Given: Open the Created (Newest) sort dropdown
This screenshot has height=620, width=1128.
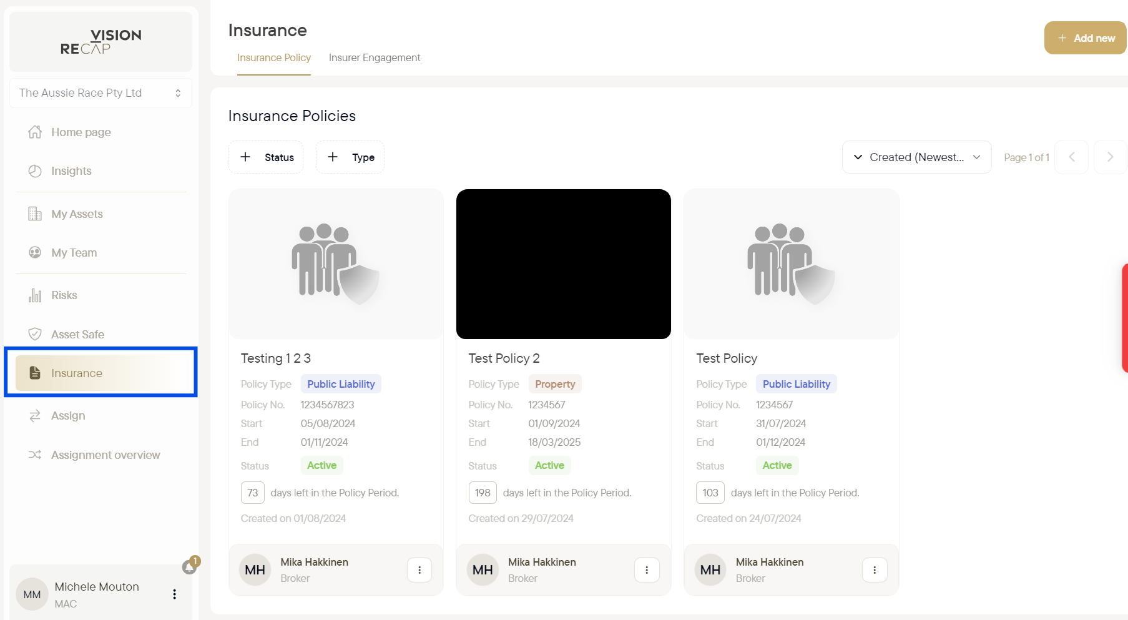Looking at the screenshot, I should point(916,157).
